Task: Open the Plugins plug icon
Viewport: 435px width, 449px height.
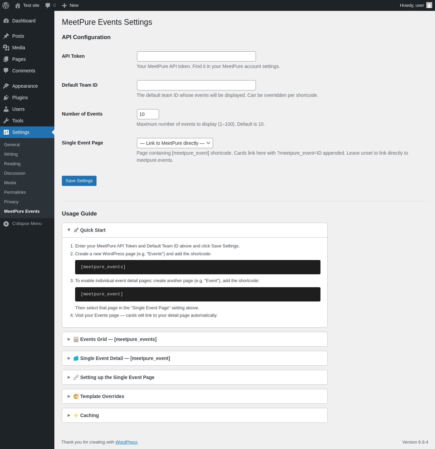Action: pos(6,98)
